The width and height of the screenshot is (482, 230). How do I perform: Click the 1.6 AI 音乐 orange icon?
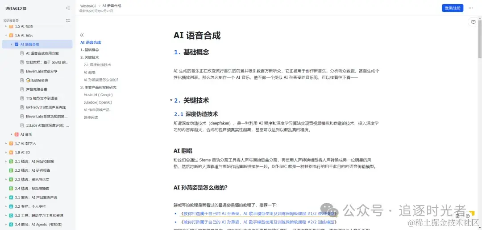pyautogui.click(x=11, y=35)
